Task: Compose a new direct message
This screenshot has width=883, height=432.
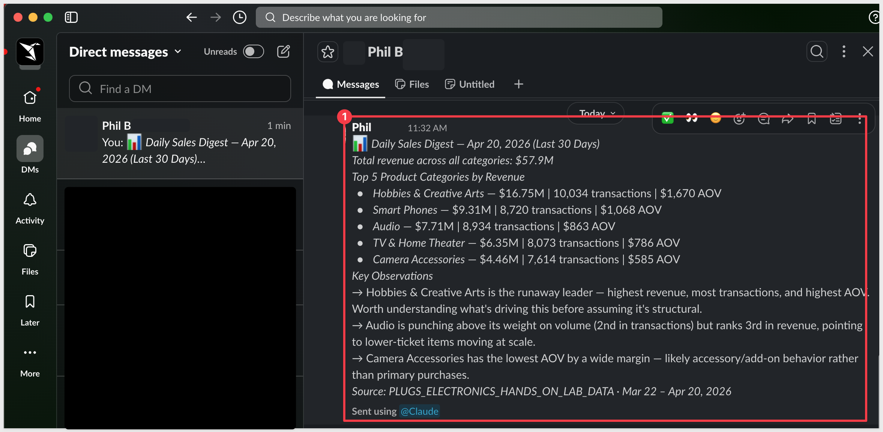Action: [x=284, y=51]
